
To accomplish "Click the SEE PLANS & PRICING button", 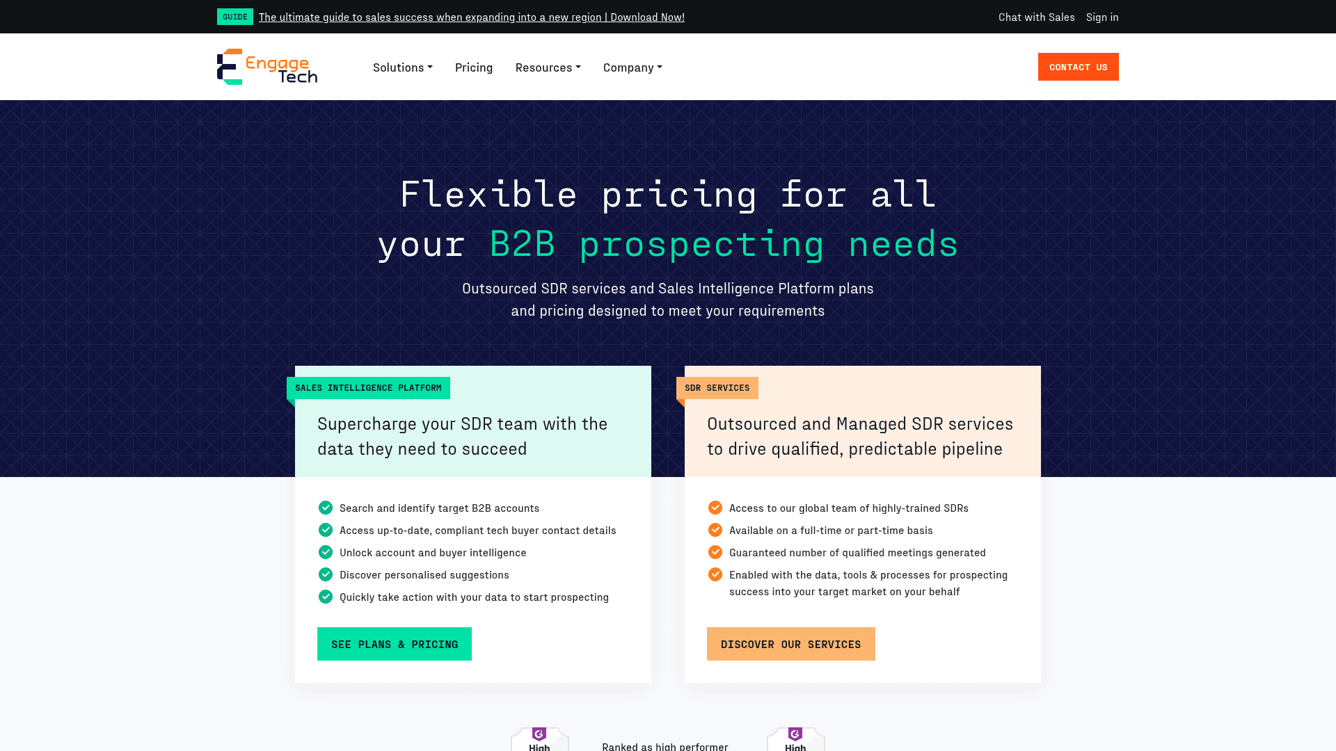I will point(395,644).
